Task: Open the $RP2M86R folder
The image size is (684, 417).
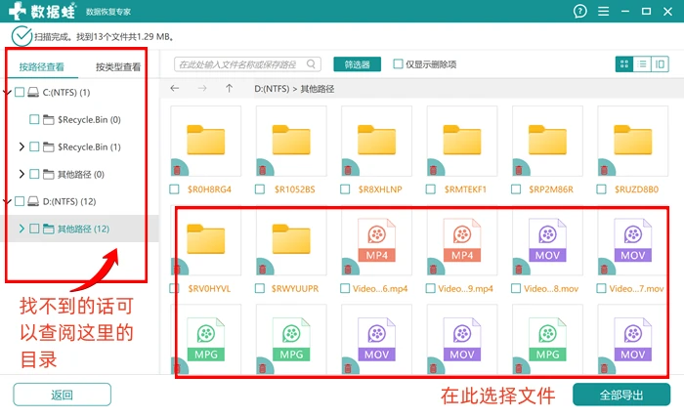Action: click(547, 141)
